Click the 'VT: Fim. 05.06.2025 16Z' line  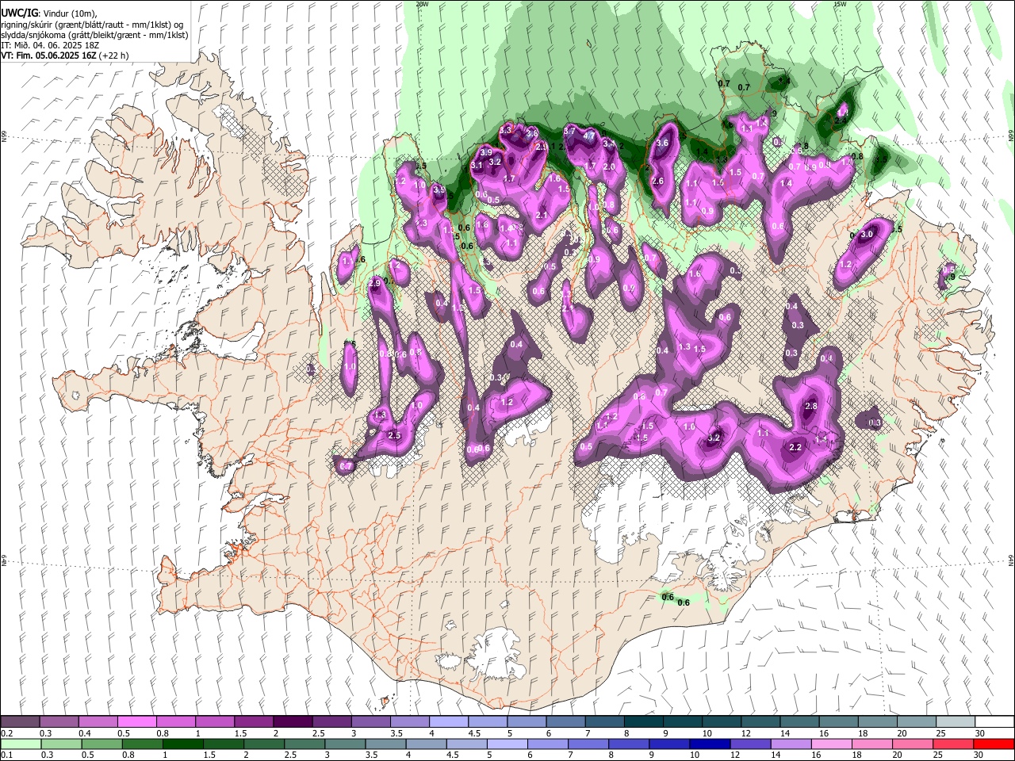point(49,55)
